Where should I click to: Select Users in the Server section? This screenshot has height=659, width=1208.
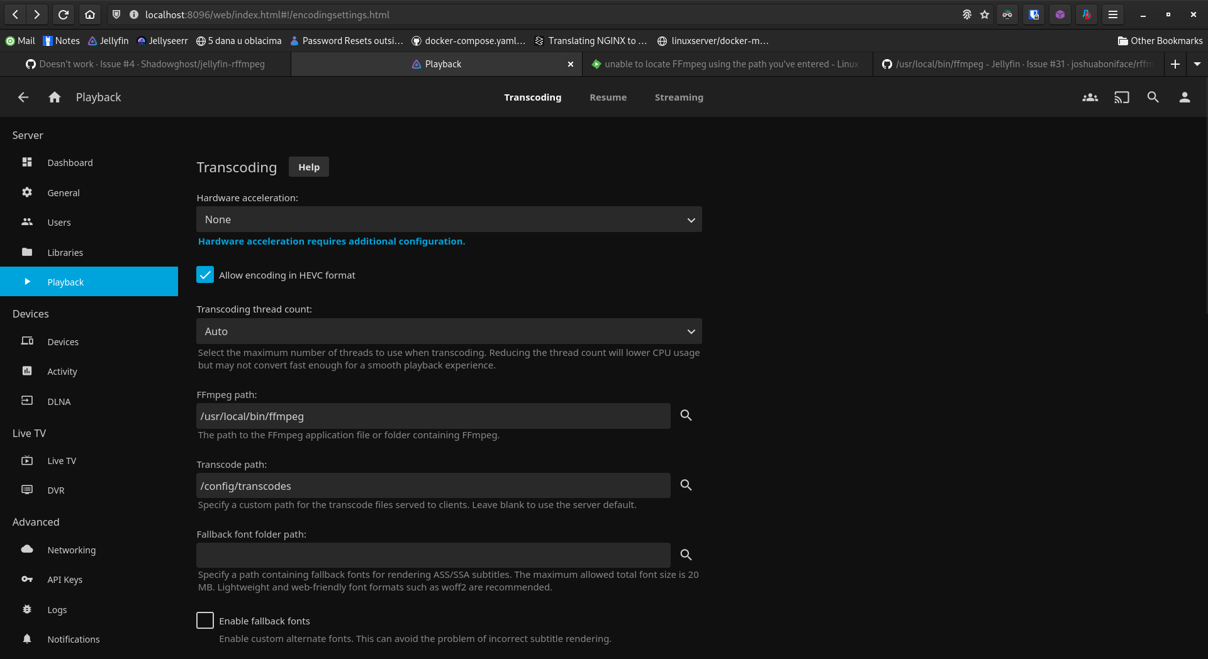[x=59, y=222]
